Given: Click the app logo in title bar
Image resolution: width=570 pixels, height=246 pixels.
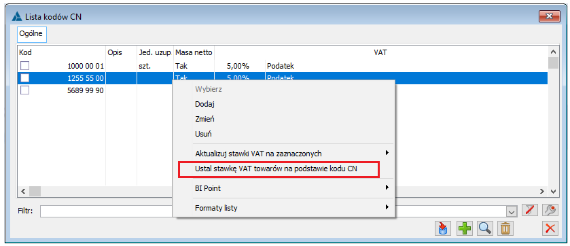Looking at the screenshot, I should [17, 16].
